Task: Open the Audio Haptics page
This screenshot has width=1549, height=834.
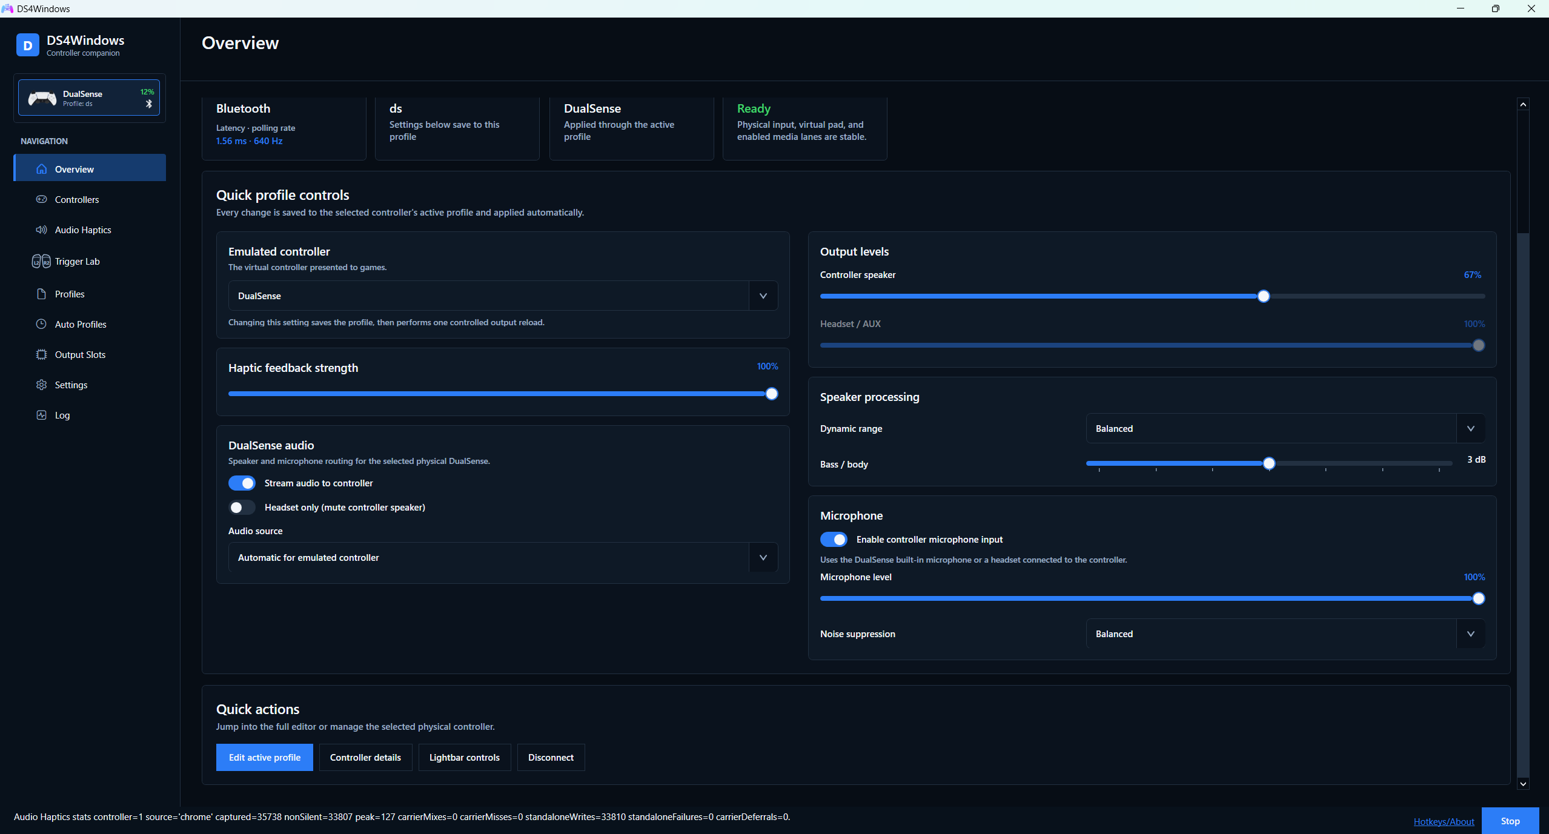Action: click(x=90, y=230)
